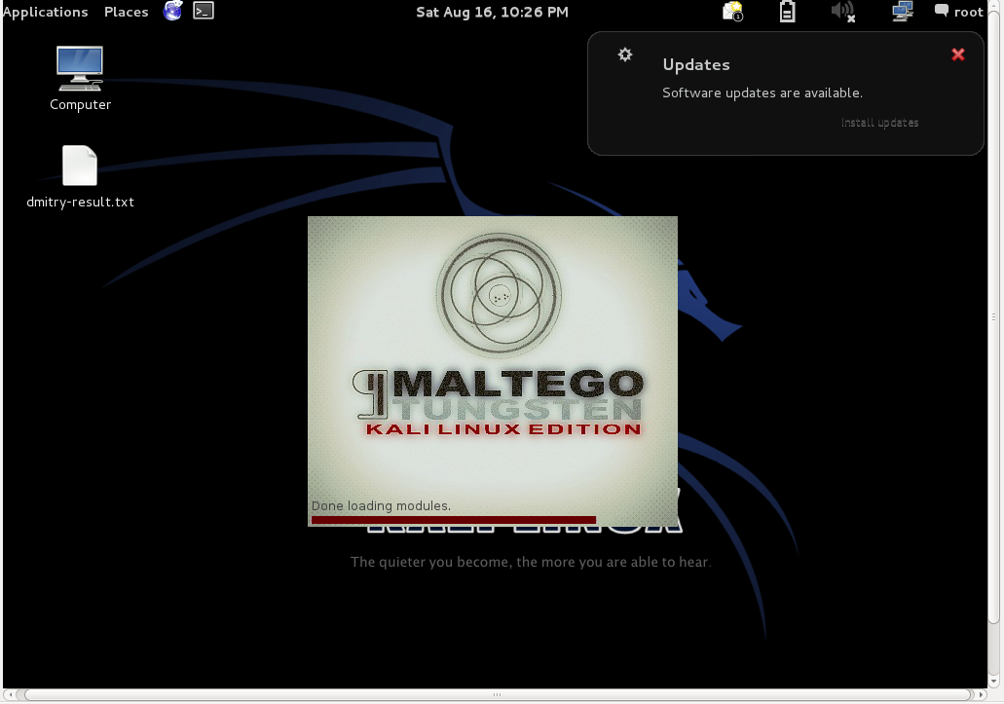Screen dimensions: 1004x704
Task: Open the network connections icon
Action: (x=902, y=11)
